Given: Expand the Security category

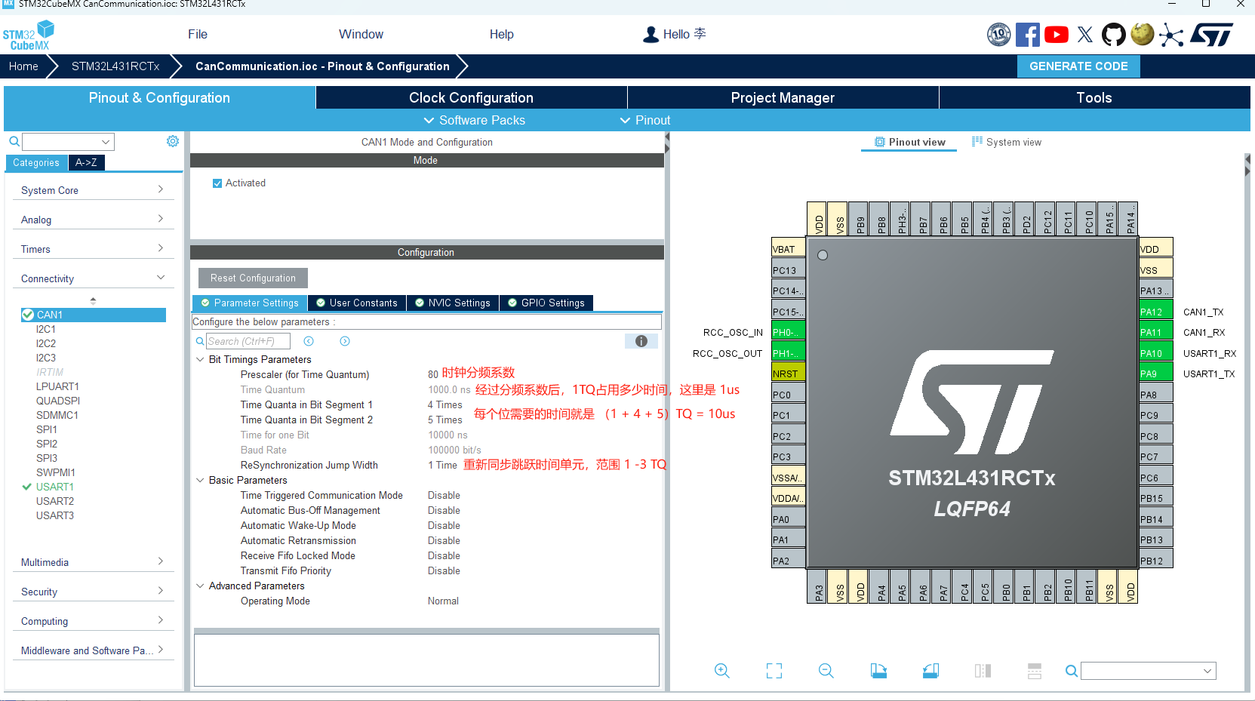Looking at the screenshot, I should (93, 592).
